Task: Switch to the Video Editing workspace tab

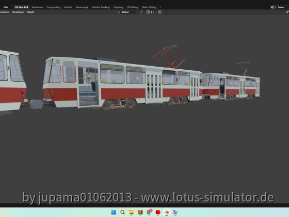Action: click(x=149, y=7)
